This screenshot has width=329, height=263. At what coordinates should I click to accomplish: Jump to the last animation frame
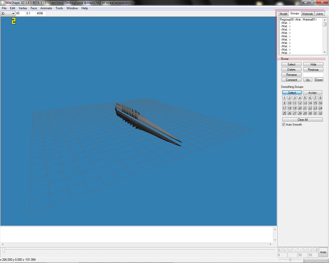tap(315, 250)
